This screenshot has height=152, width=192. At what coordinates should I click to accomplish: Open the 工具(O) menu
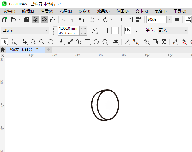[x=180, y=11]
